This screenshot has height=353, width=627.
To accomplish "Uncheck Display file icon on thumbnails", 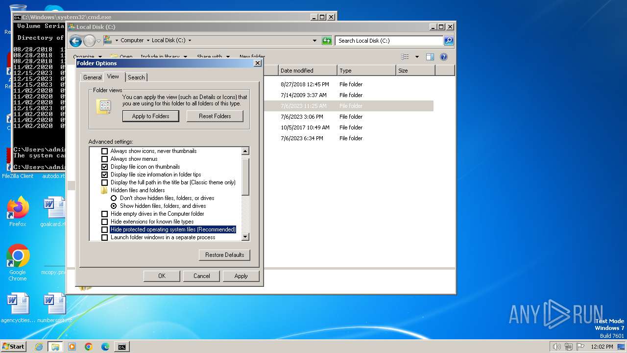I will pyautogui.click(x=104, y=167).
